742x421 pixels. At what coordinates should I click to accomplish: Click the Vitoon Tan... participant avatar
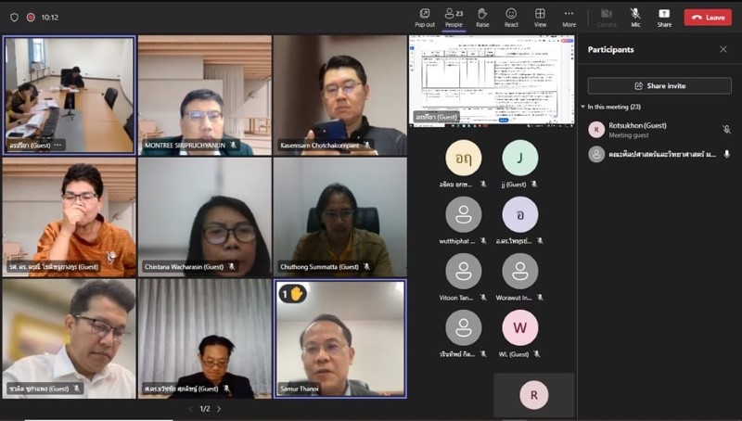coord(463,271)
